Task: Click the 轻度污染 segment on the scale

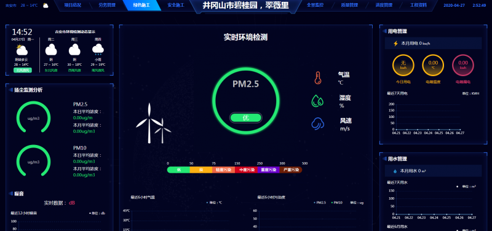Action: [x=223, y=170]
